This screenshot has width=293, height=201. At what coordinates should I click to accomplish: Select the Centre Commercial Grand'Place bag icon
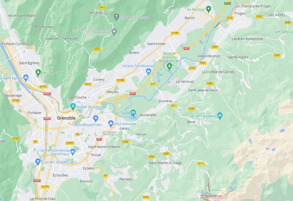pos(73,152)
